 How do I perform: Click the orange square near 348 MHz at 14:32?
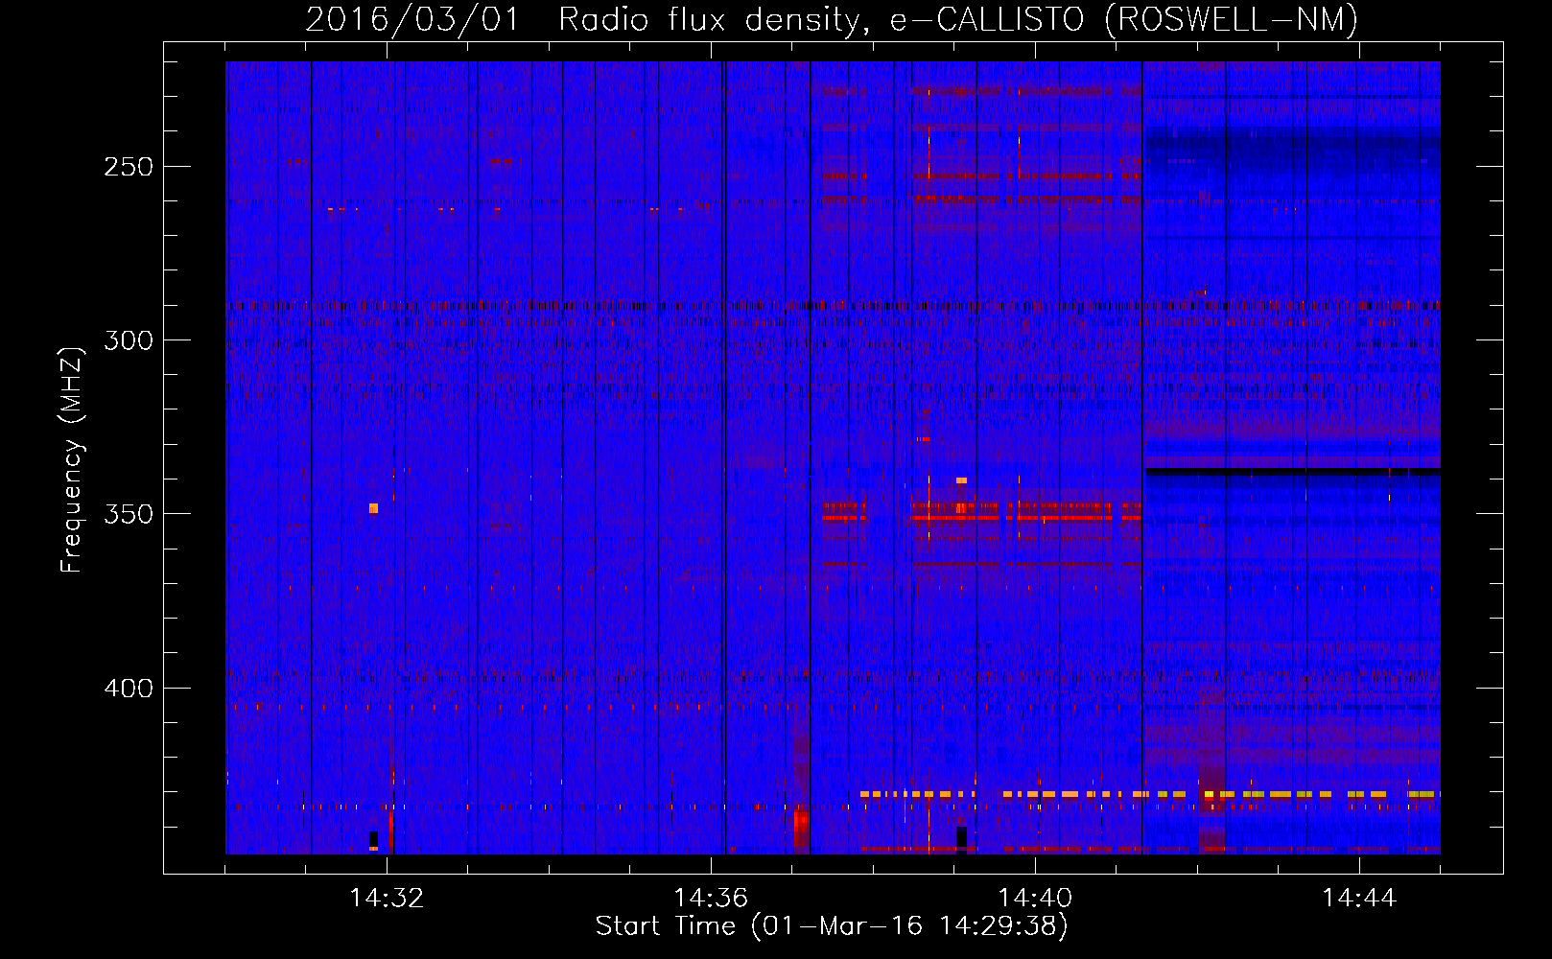pyautogui.click(x=373, y=508)
